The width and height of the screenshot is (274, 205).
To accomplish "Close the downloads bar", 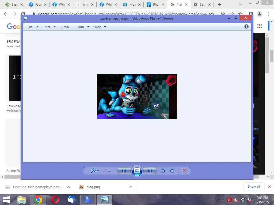I will tap(269, 187).
